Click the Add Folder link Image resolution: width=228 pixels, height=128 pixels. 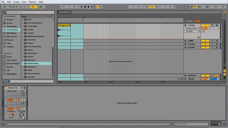(11, 74)
